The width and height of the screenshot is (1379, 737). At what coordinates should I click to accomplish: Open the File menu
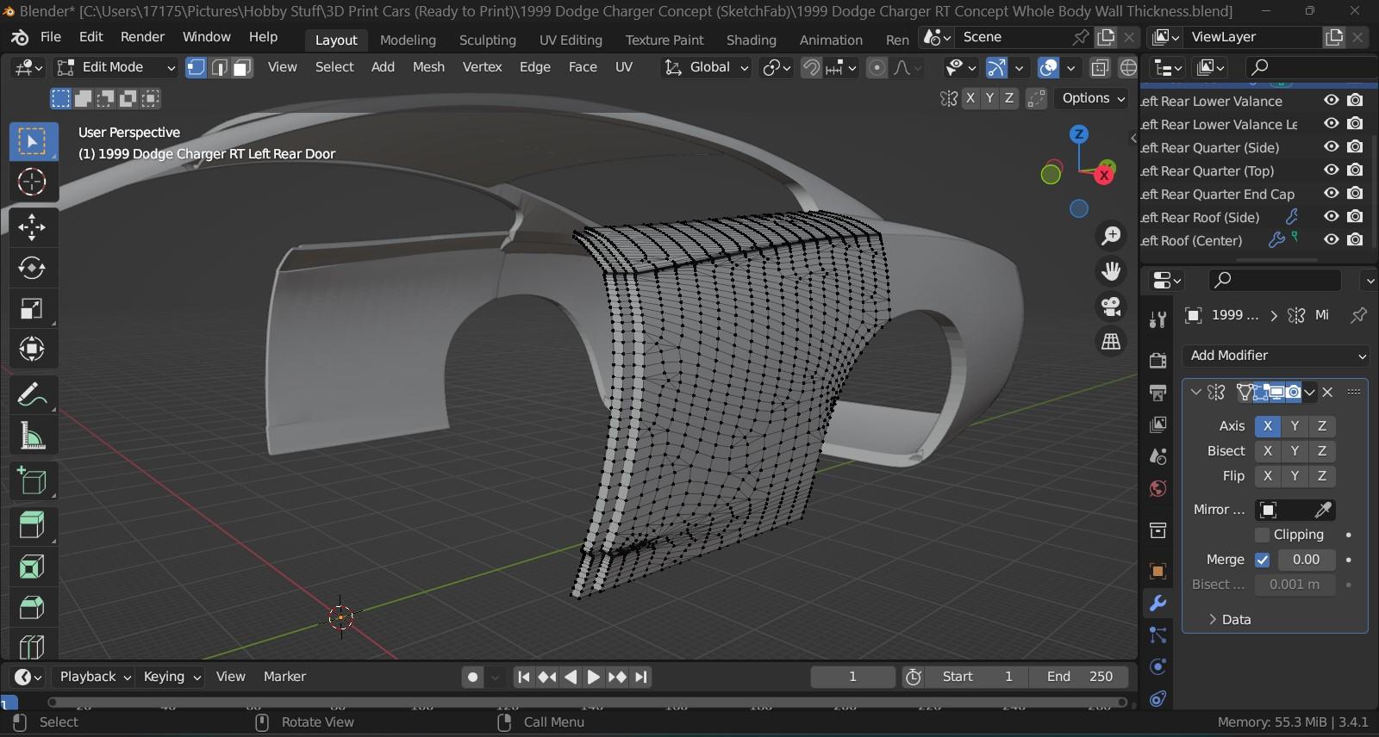(x=51, y=37)
